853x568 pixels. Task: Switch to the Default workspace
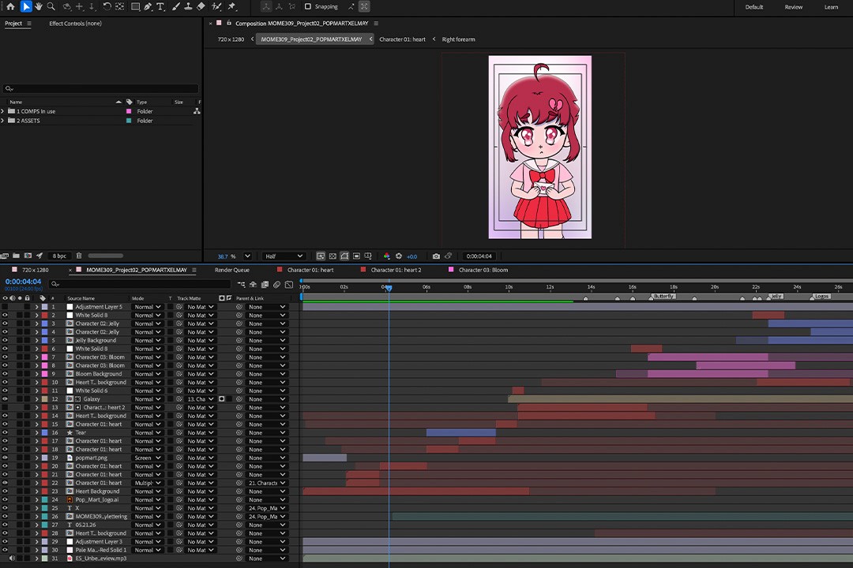click(x=754, y=7)
